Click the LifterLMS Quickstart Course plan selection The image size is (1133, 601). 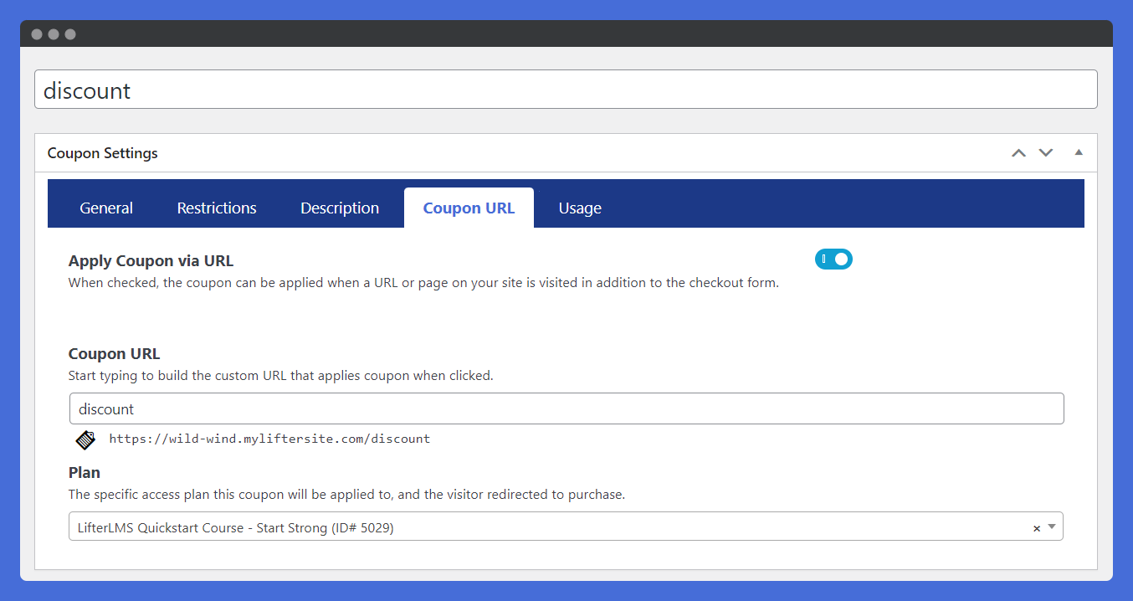pyautogui.click(x=566, y=527)
